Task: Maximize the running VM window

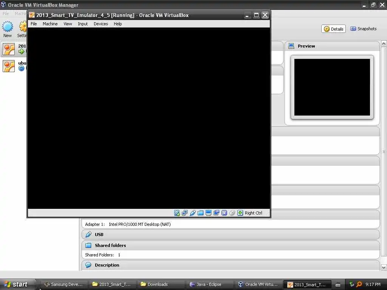Action: [257, 15]
